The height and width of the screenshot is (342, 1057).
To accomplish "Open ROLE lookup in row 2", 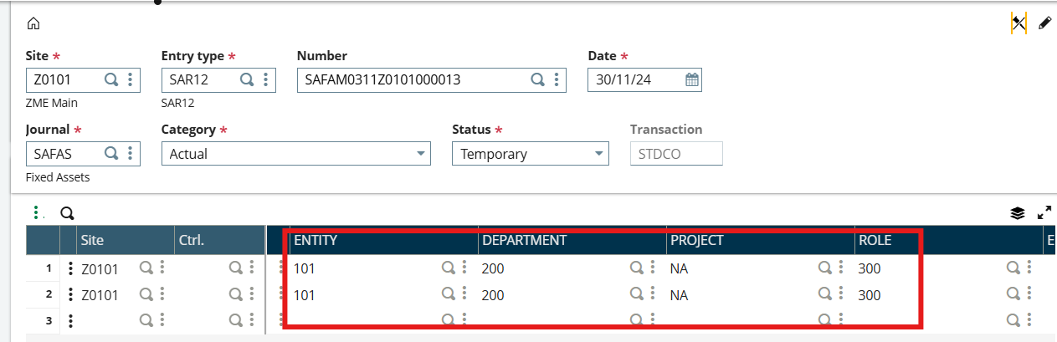I will tap(1013, 294).
